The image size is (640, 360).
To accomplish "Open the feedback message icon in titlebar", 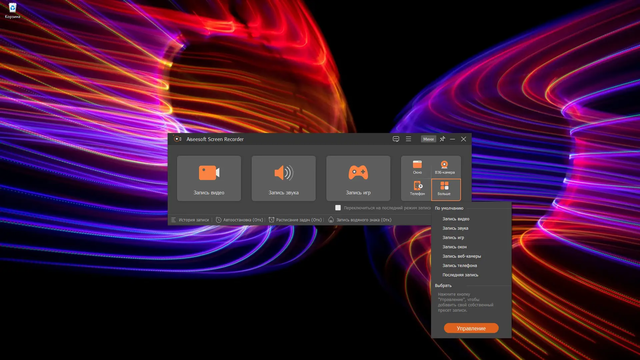I will tap(396, 139).
